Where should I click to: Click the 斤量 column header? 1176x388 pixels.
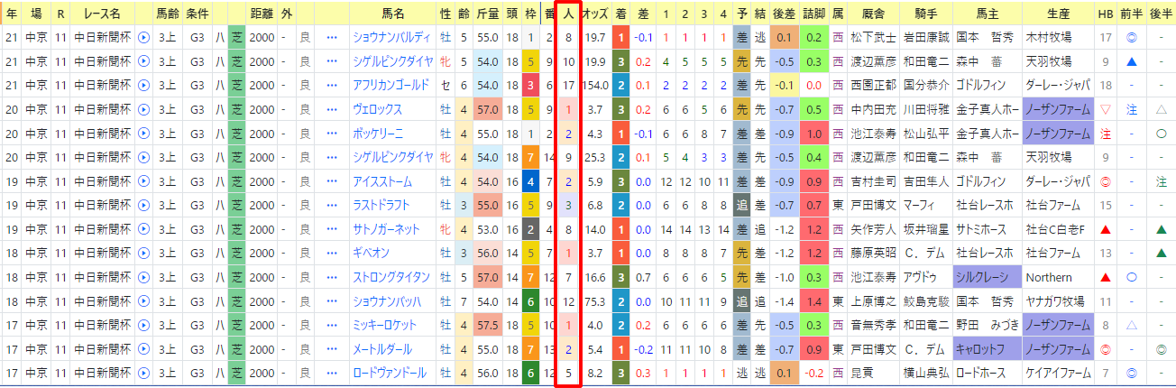486,14
